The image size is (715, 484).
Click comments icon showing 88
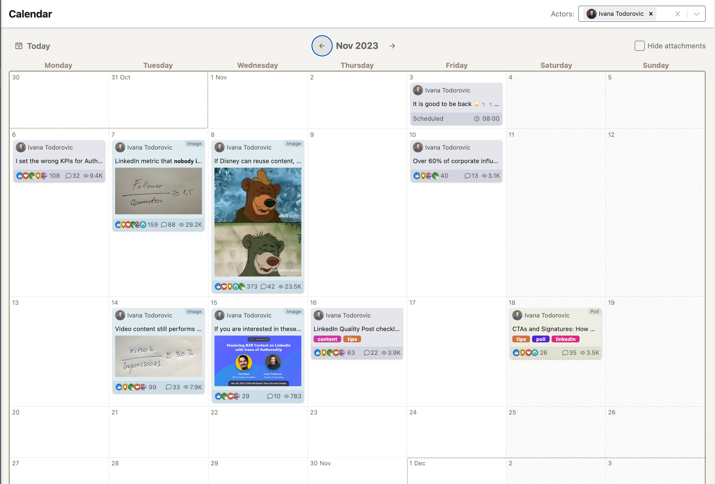(164, 225)
